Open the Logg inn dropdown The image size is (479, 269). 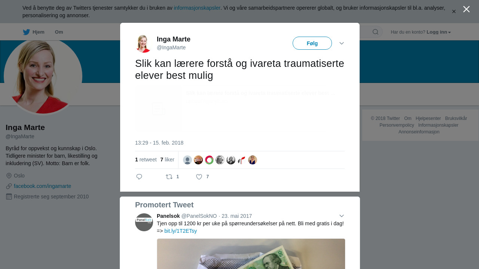pos(439,32)
